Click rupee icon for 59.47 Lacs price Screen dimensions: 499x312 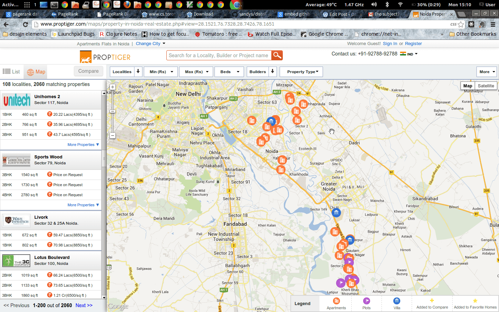point(50,235)
